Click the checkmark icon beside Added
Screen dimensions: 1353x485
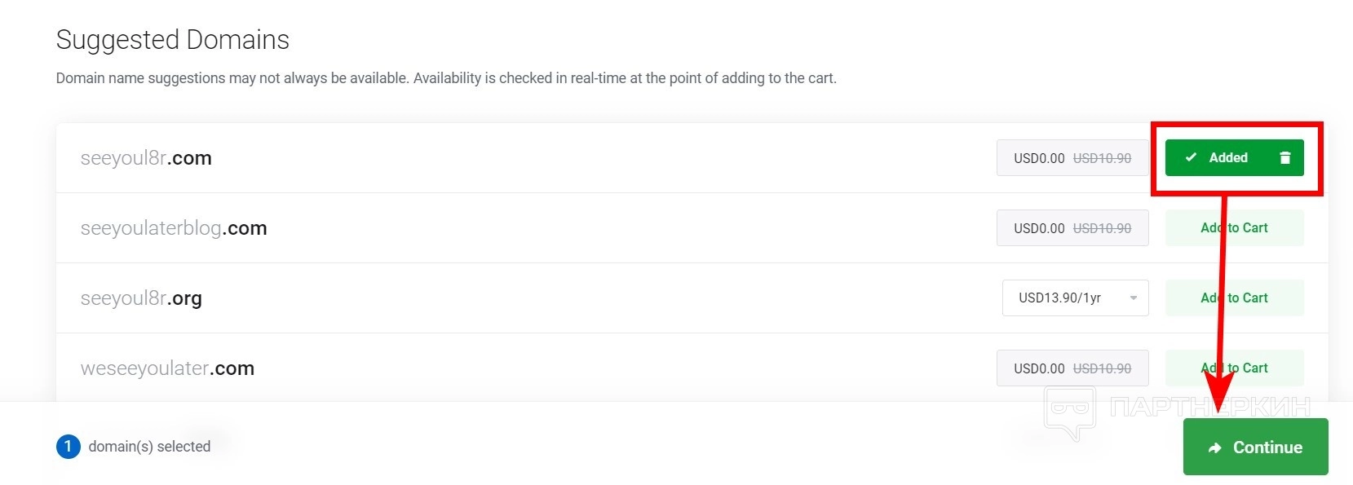click(x=1191, y=157)
